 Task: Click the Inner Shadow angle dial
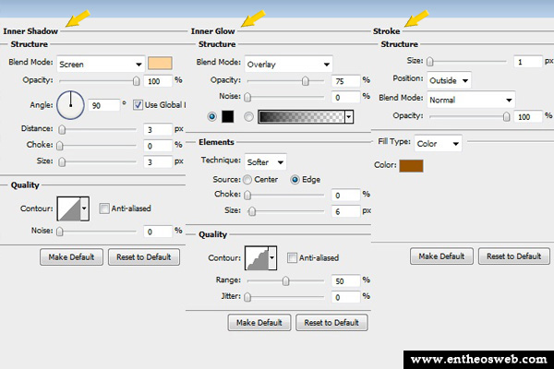pyautogui.click(x=70, y=104)
